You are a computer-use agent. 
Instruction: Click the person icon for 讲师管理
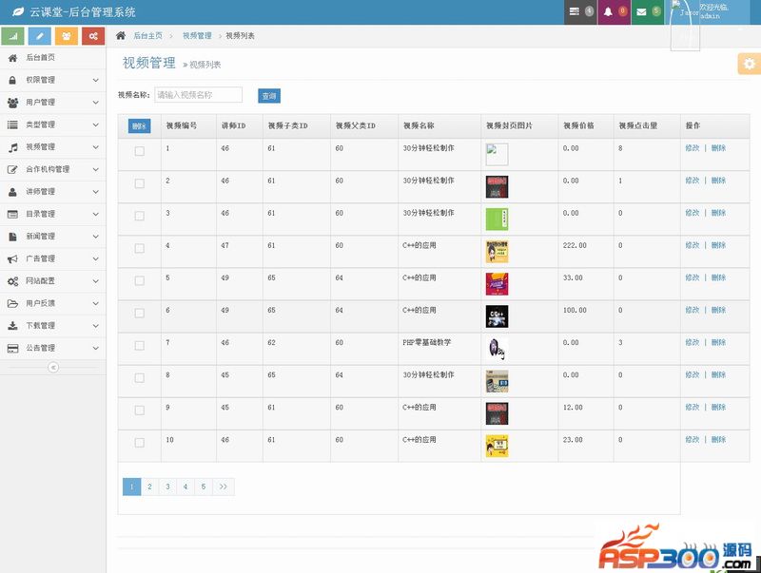point(12,192)
